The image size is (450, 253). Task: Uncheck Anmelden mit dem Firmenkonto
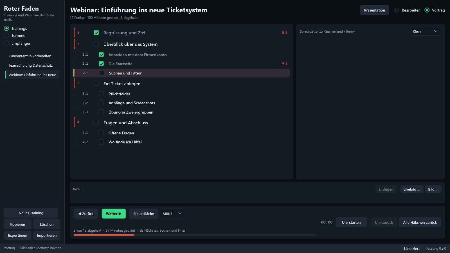point(101,55)
